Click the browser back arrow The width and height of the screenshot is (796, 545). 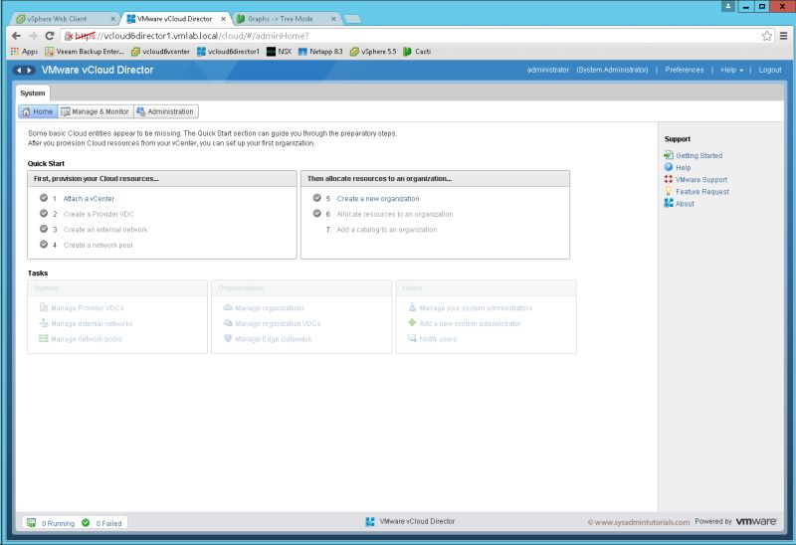tap(16, 36)
